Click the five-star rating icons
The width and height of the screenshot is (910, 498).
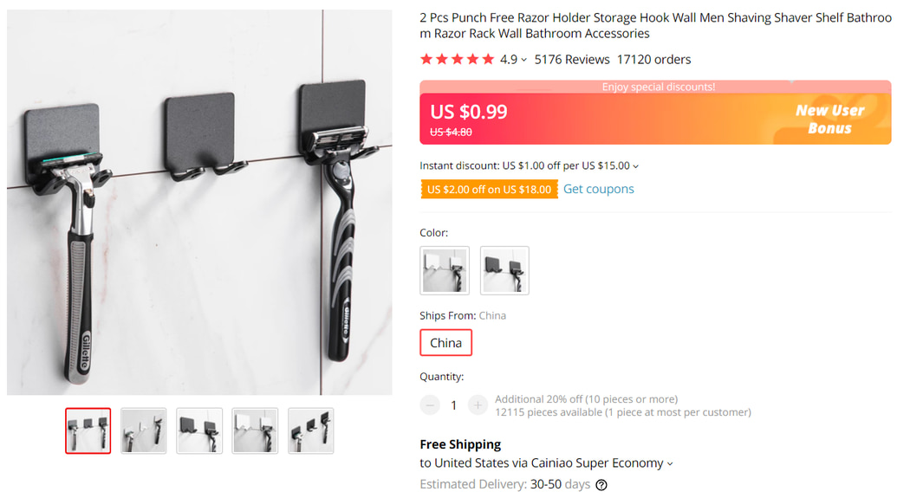coord(457,60)
